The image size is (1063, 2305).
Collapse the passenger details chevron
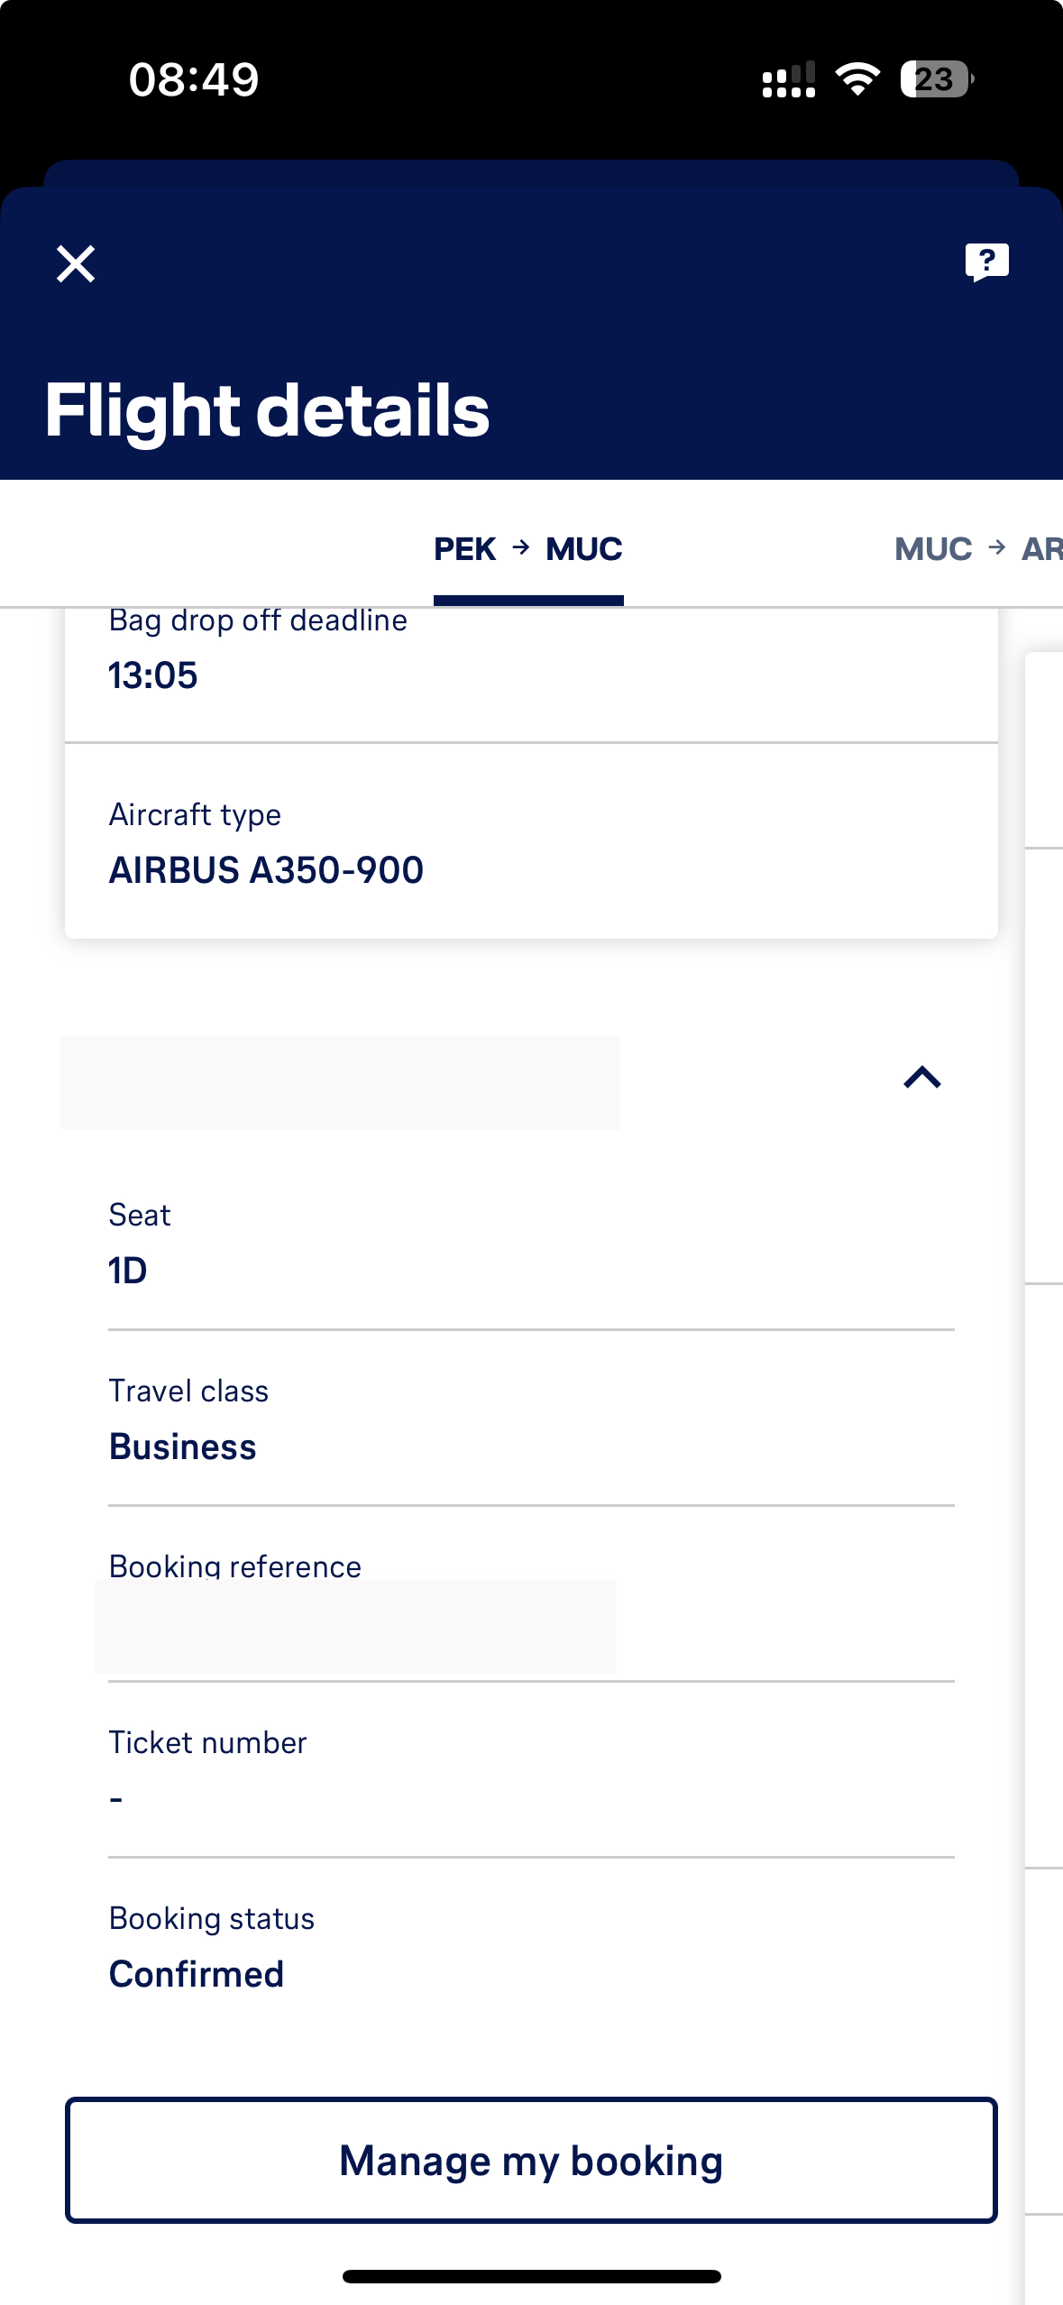[x=921, y=1078]
